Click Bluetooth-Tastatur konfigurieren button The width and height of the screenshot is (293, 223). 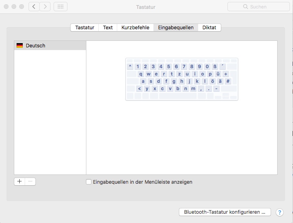point(225,212)
